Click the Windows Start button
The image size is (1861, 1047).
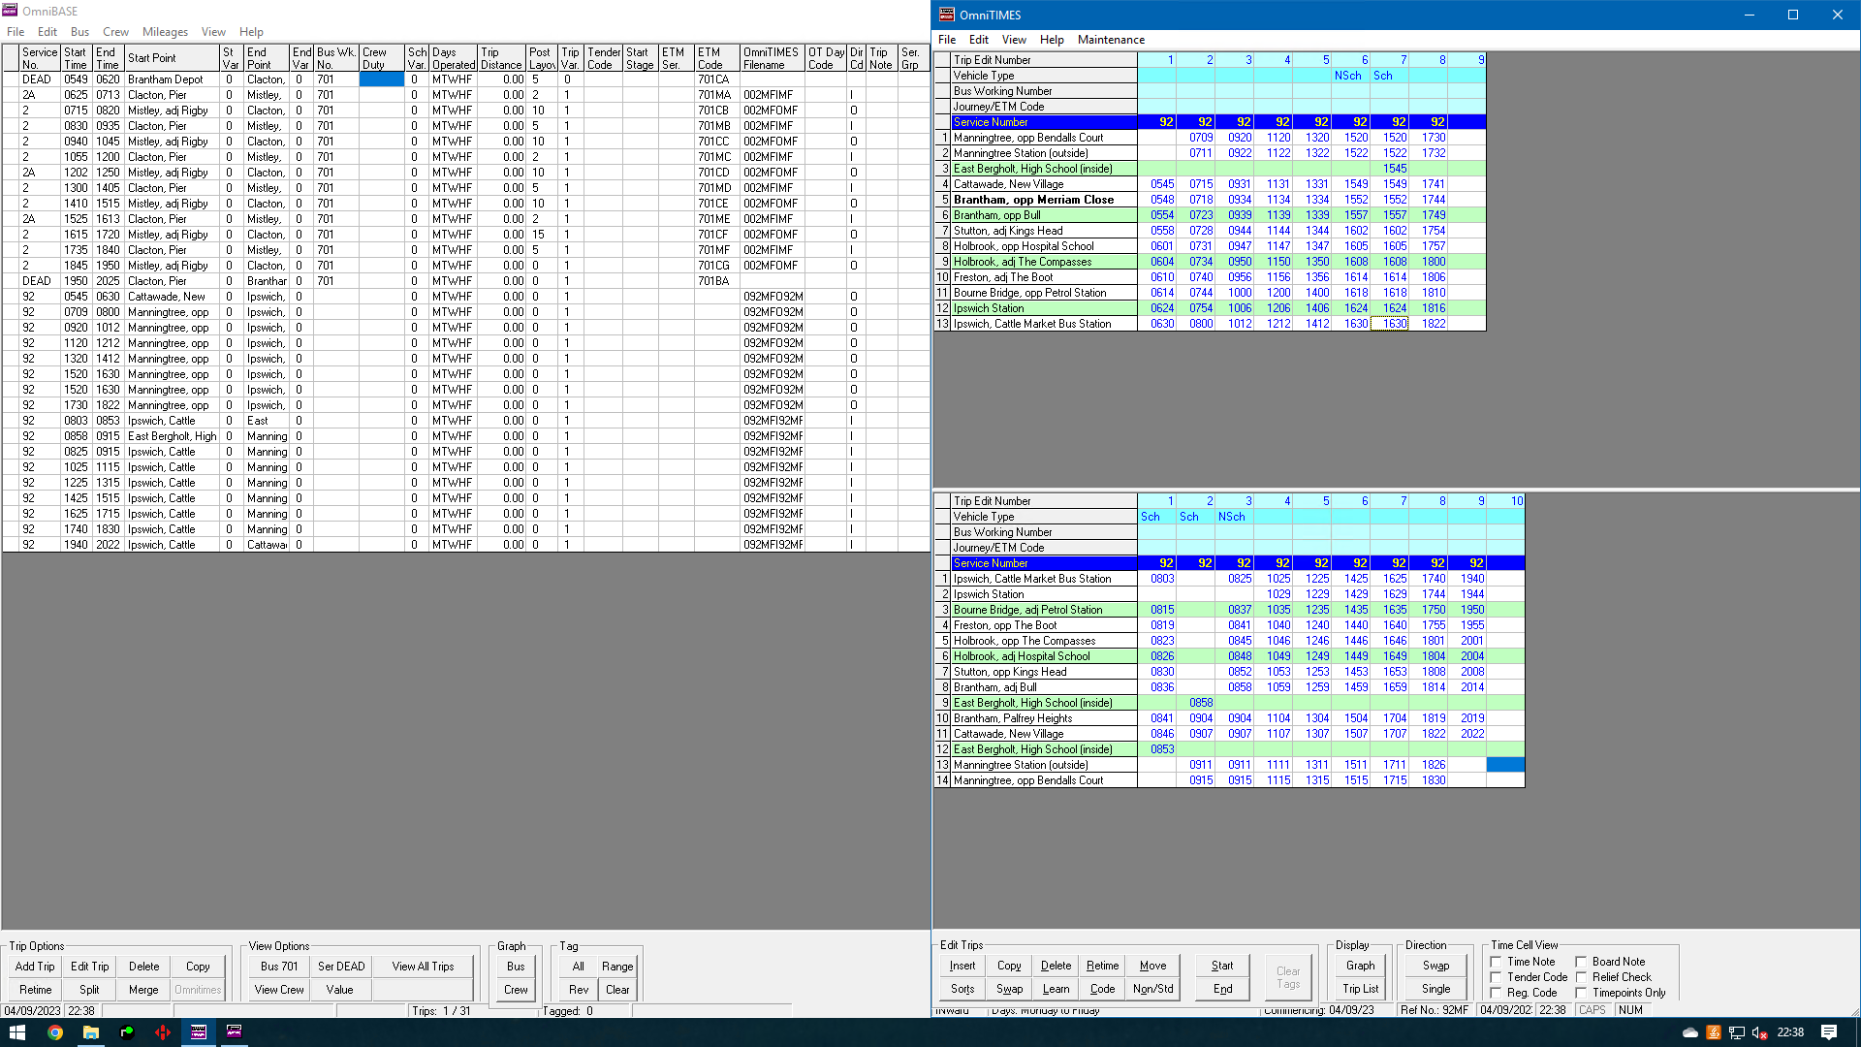click(x=16, y=1032)
